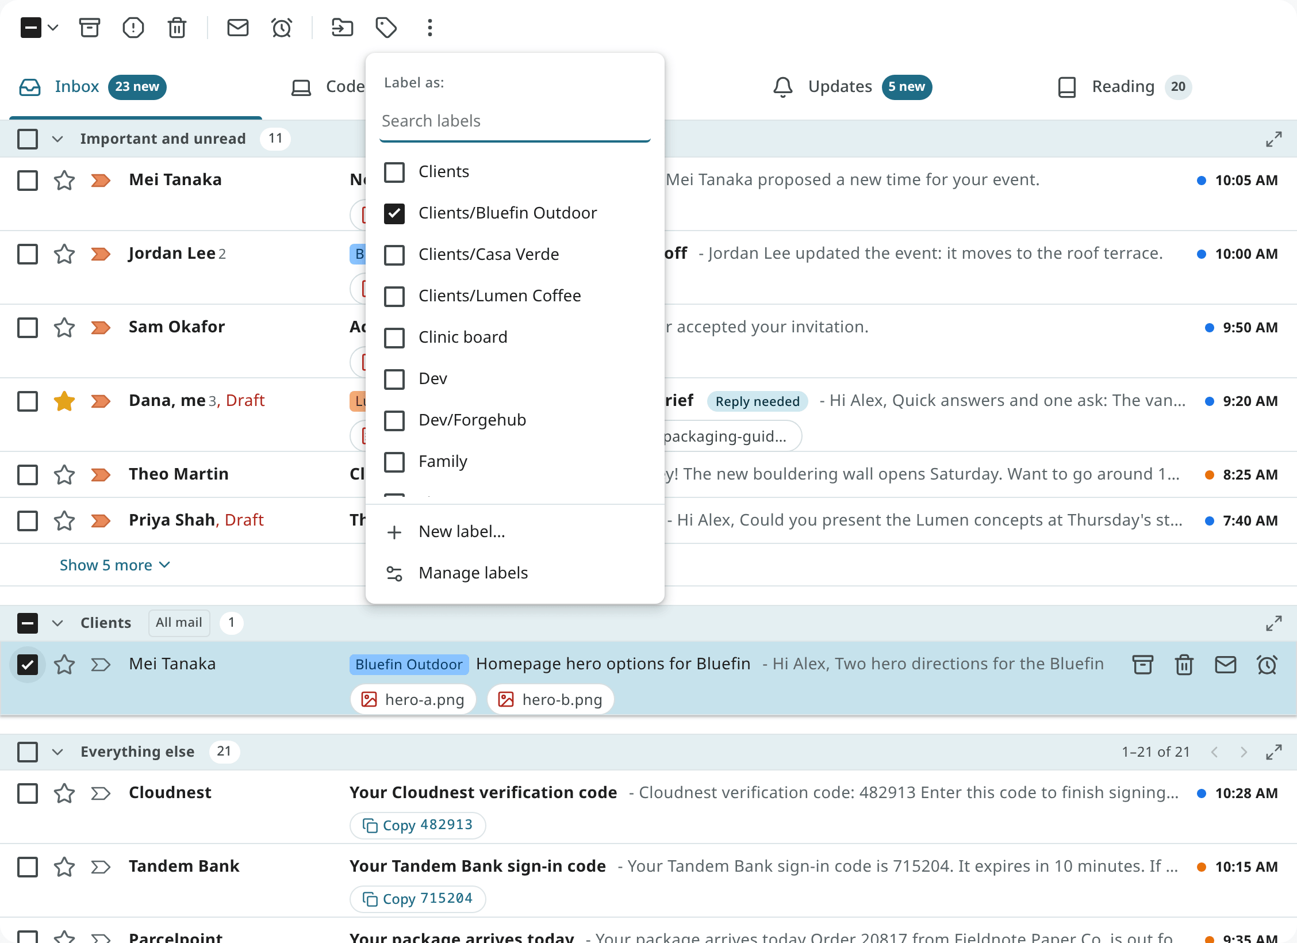Click the Report spam icon in the toolbar
Viewport: 1297px width, 943px height.
click(133, 28)
